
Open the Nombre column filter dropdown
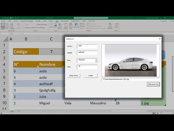63,67
